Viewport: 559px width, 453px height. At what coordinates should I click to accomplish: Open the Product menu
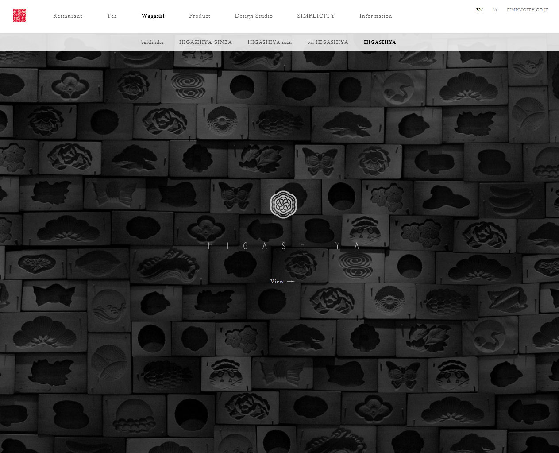click(x=200, y=16)
